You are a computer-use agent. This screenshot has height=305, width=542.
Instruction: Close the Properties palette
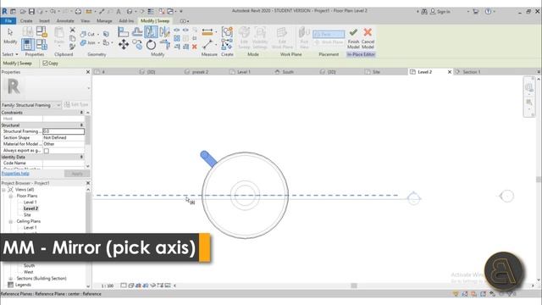pyautogui.click(x=88, y=72)
